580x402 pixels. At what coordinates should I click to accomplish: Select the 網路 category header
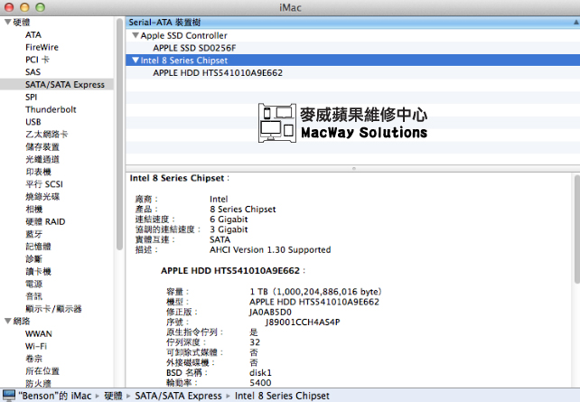(x=22, y=321)
